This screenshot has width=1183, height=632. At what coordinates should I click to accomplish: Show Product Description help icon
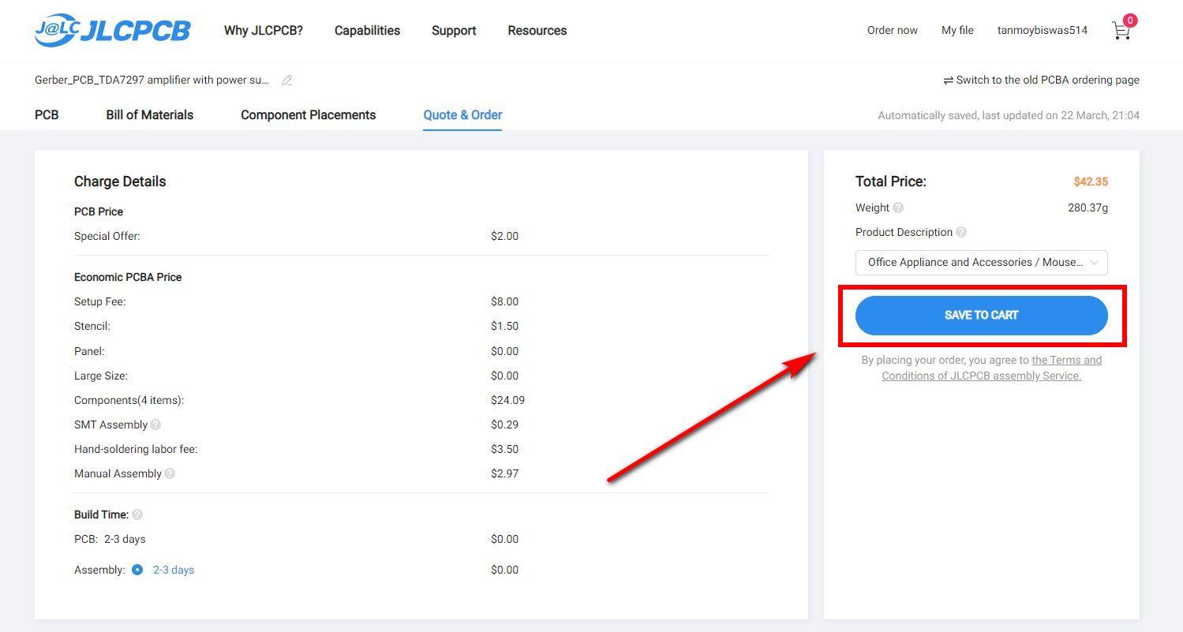(961, 232)
